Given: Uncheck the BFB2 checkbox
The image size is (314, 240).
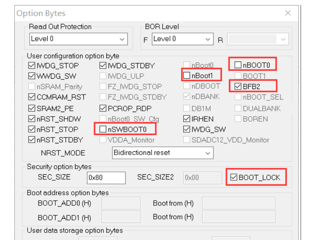Looking at the screenshot, I should tap(238, 86).
